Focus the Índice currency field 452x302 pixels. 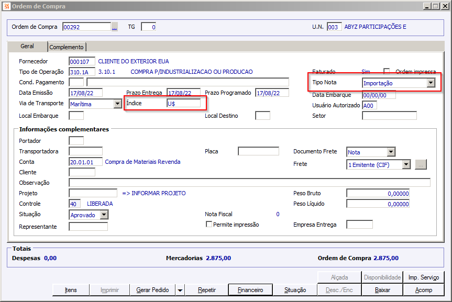click(184, 103)
